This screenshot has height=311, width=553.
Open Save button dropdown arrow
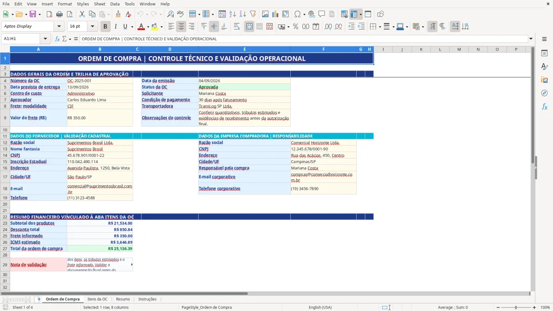click(x=40, y=14)
